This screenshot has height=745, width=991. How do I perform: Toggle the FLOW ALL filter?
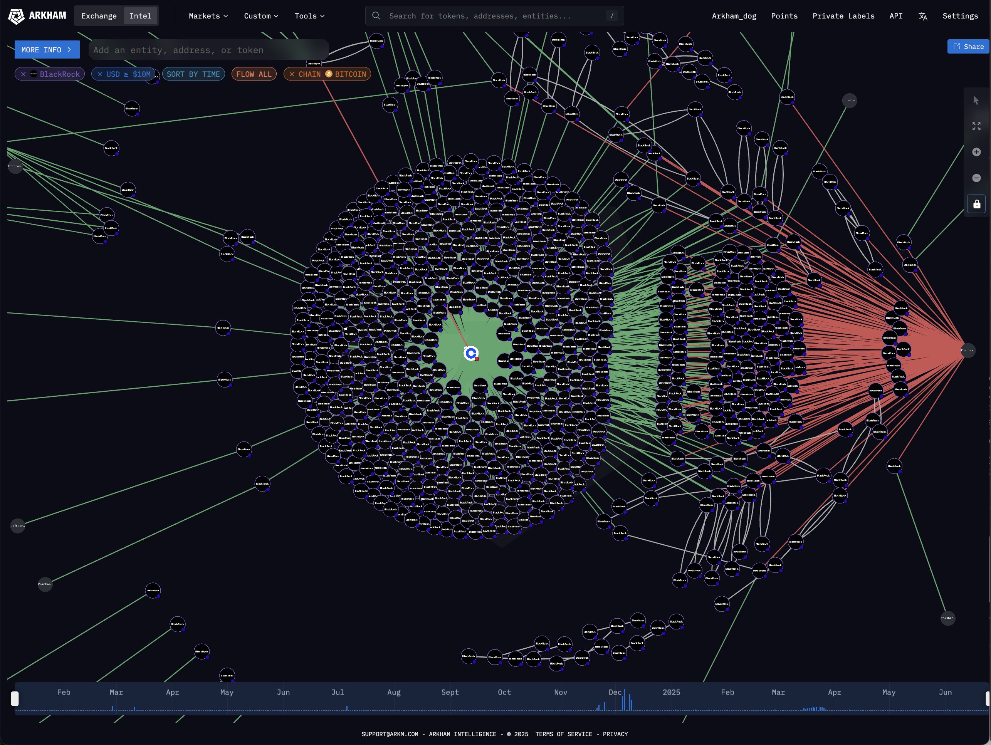point(254,74)
